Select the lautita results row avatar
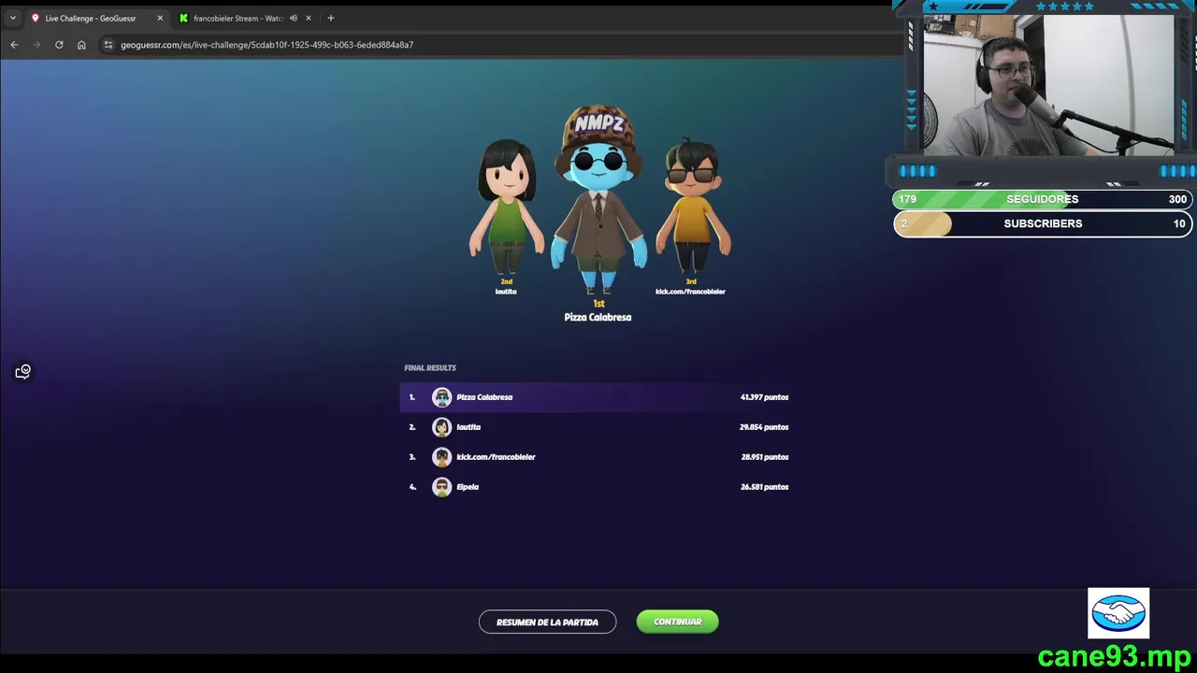Screen dimensions: 1197x673 (x=441, y=427)
